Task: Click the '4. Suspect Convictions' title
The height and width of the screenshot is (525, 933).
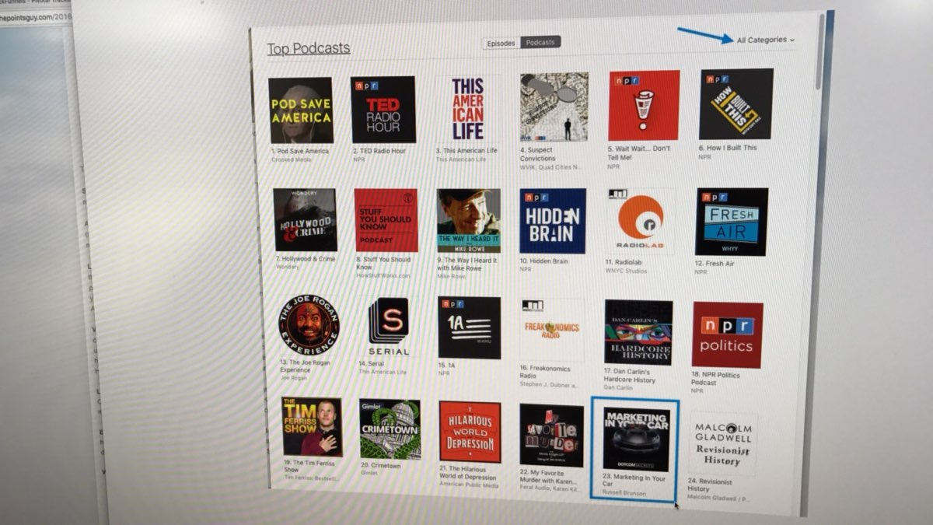Action: point(538,153)
